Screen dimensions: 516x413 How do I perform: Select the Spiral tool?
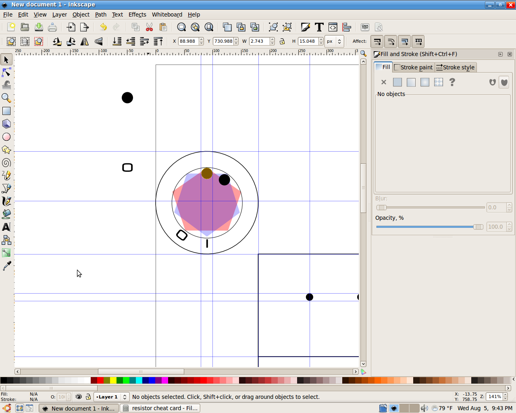6,163
